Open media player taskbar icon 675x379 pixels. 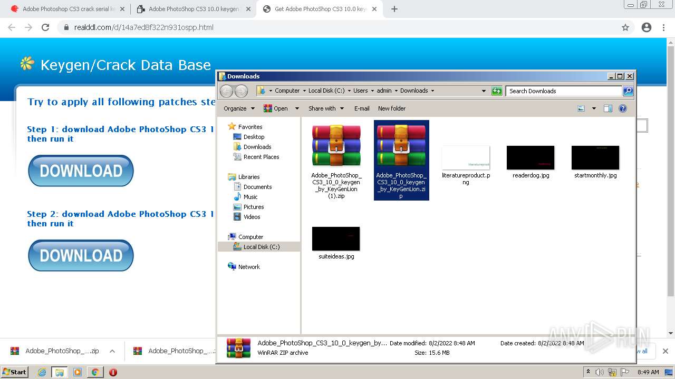tap(78, 372)
